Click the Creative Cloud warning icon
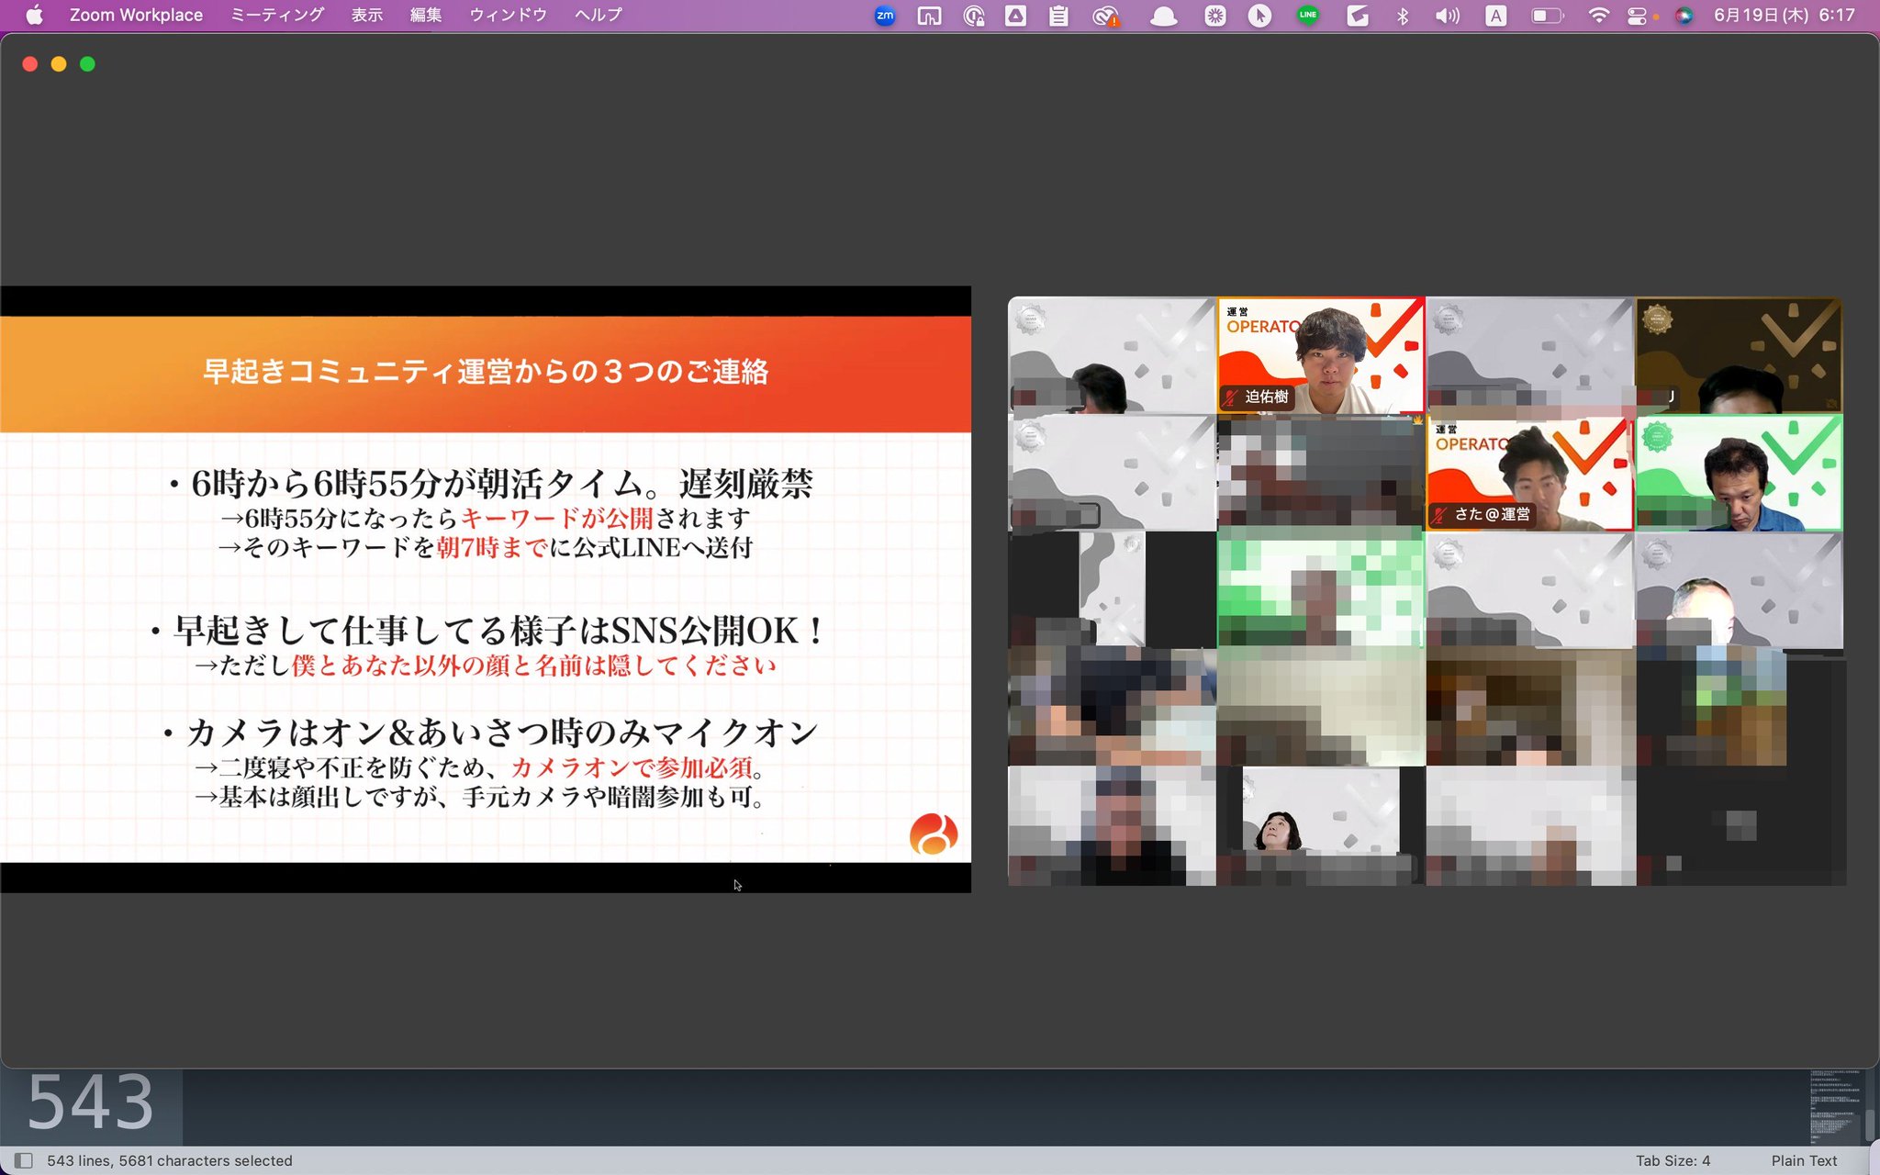The height and width of the screenshot is (1175, 1880). tap(1105, 16)
